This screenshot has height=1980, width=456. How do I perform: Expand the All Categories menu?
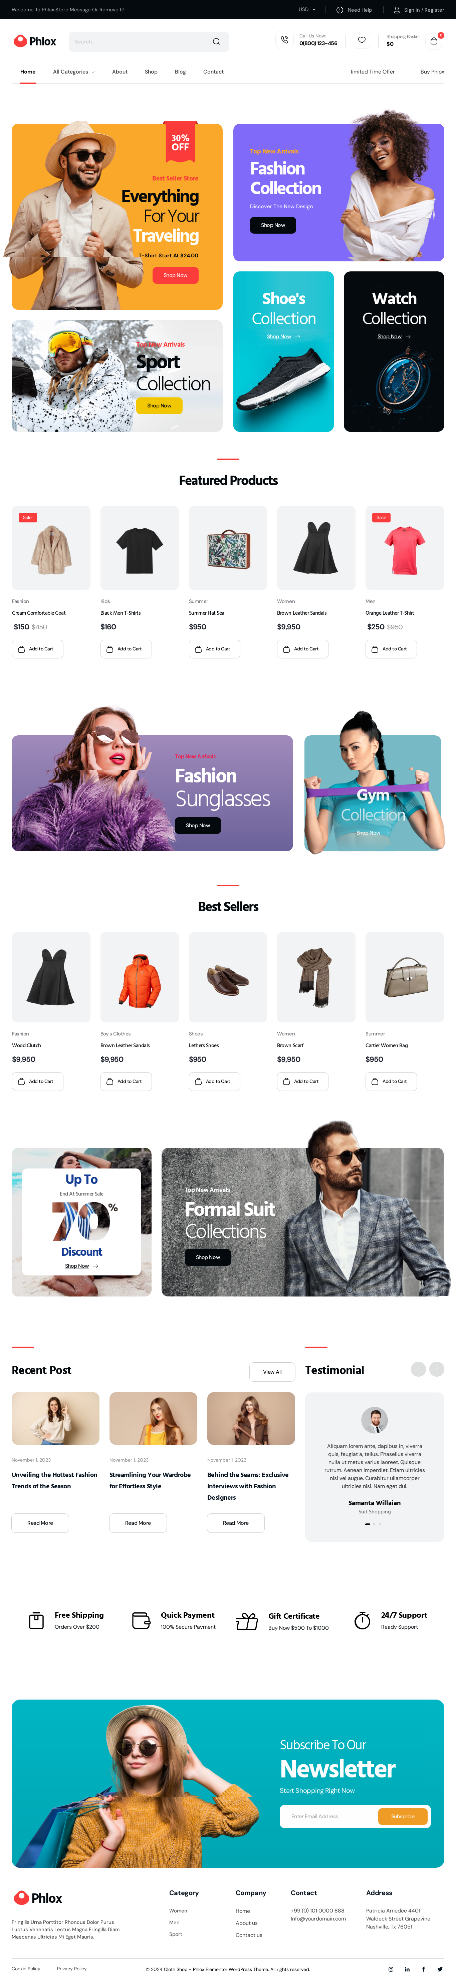[x=74, y=72]
